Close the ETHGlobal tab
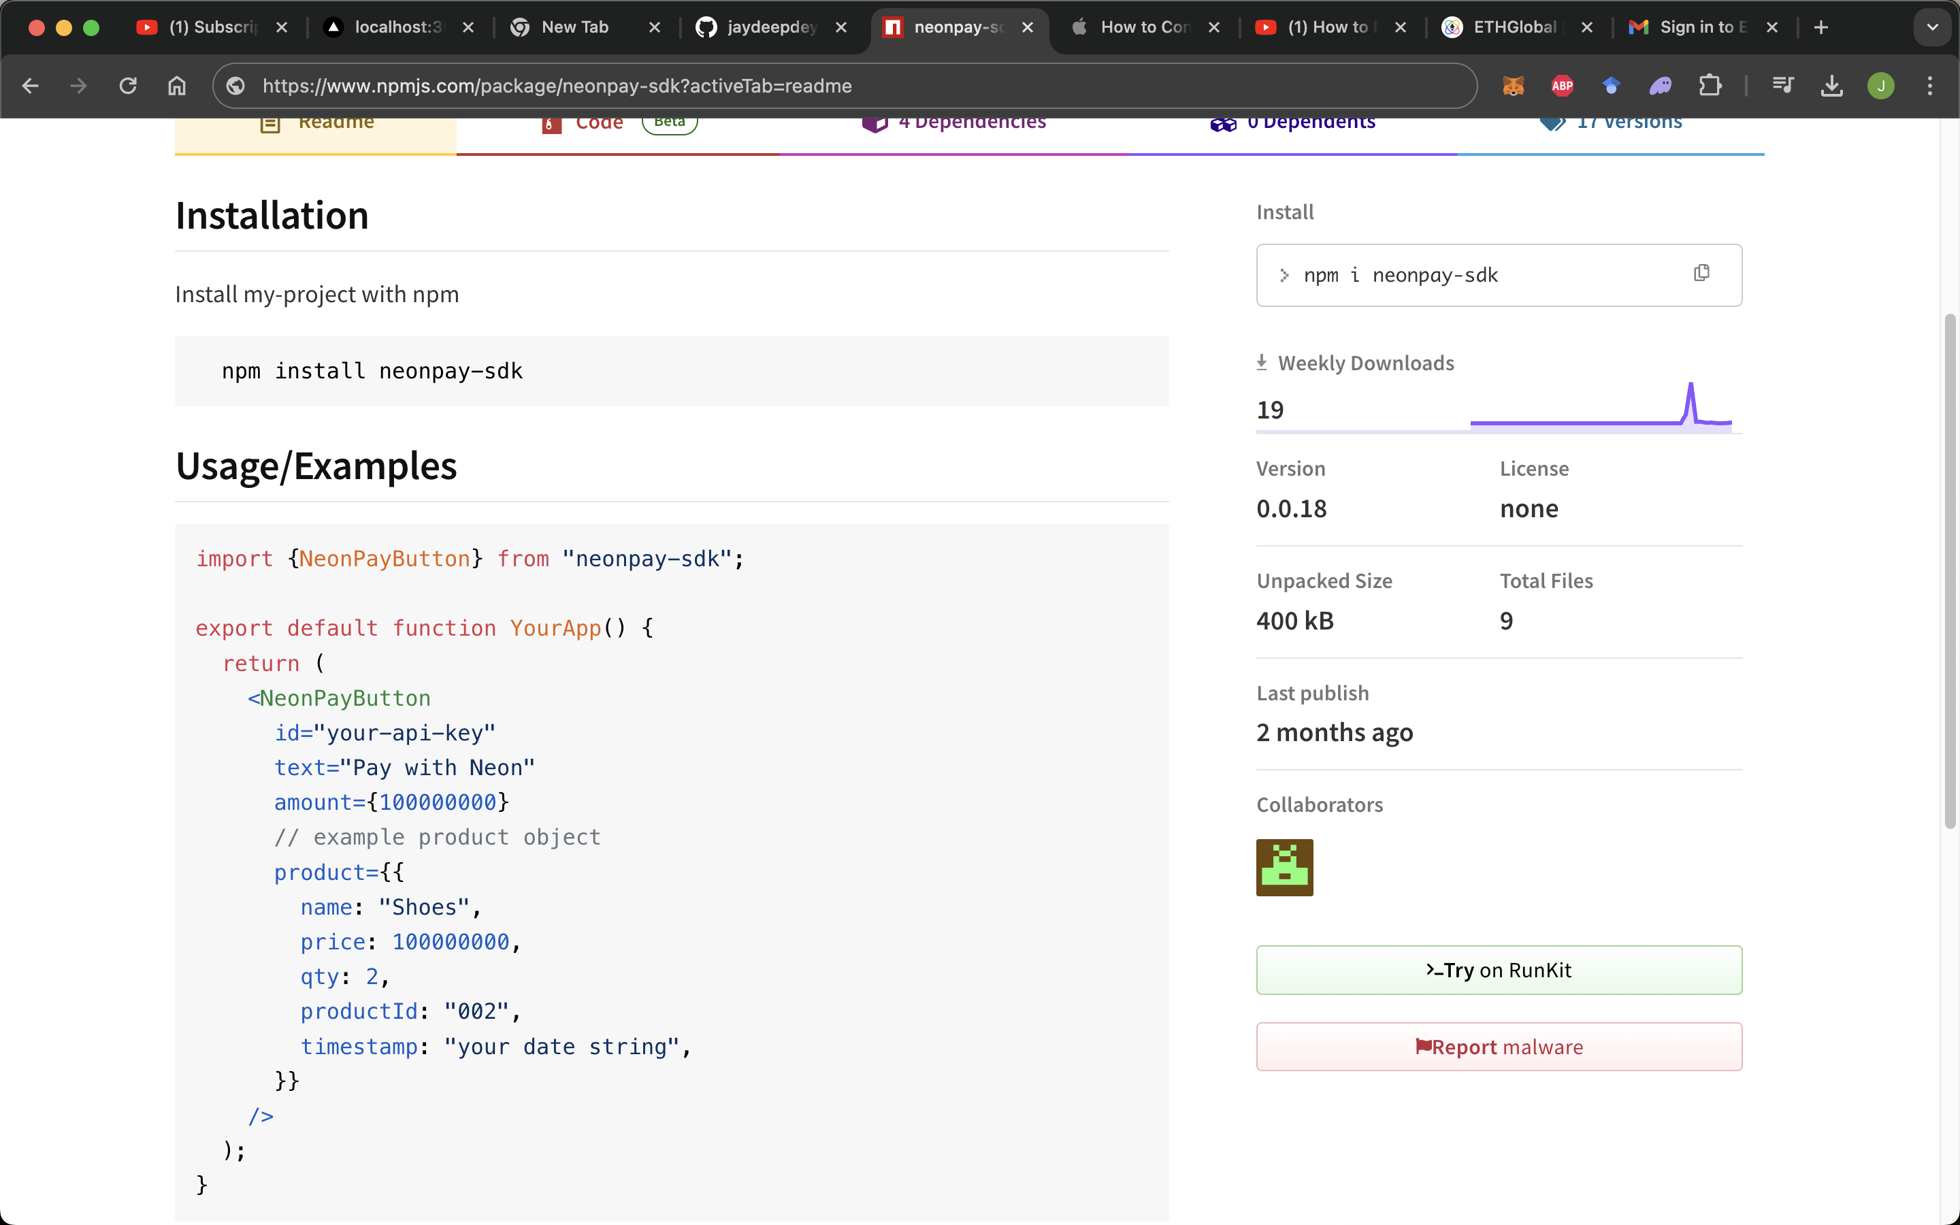The width and height of the screenshot is (1960, 1225). tap(1586, 27)
